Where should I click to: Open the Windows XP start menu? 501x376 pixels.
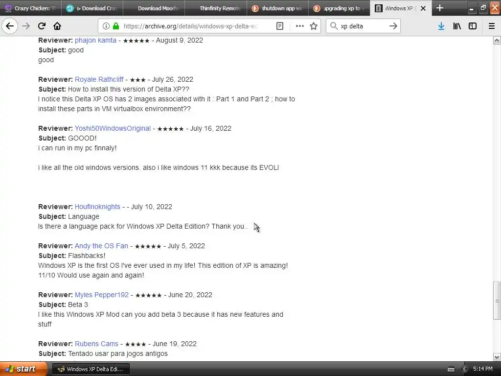pyautogui.click(x=23, y=369)
